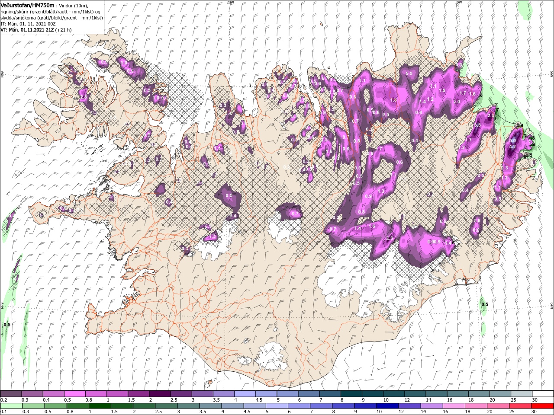The height and width of the screenshot is (415, 554).
Task: Pick the 8 blue swatch in the lower scale
Action: 342,406
